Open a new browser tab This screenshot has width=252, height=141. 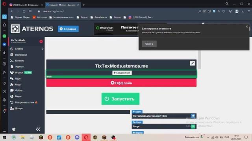[83, 5]
